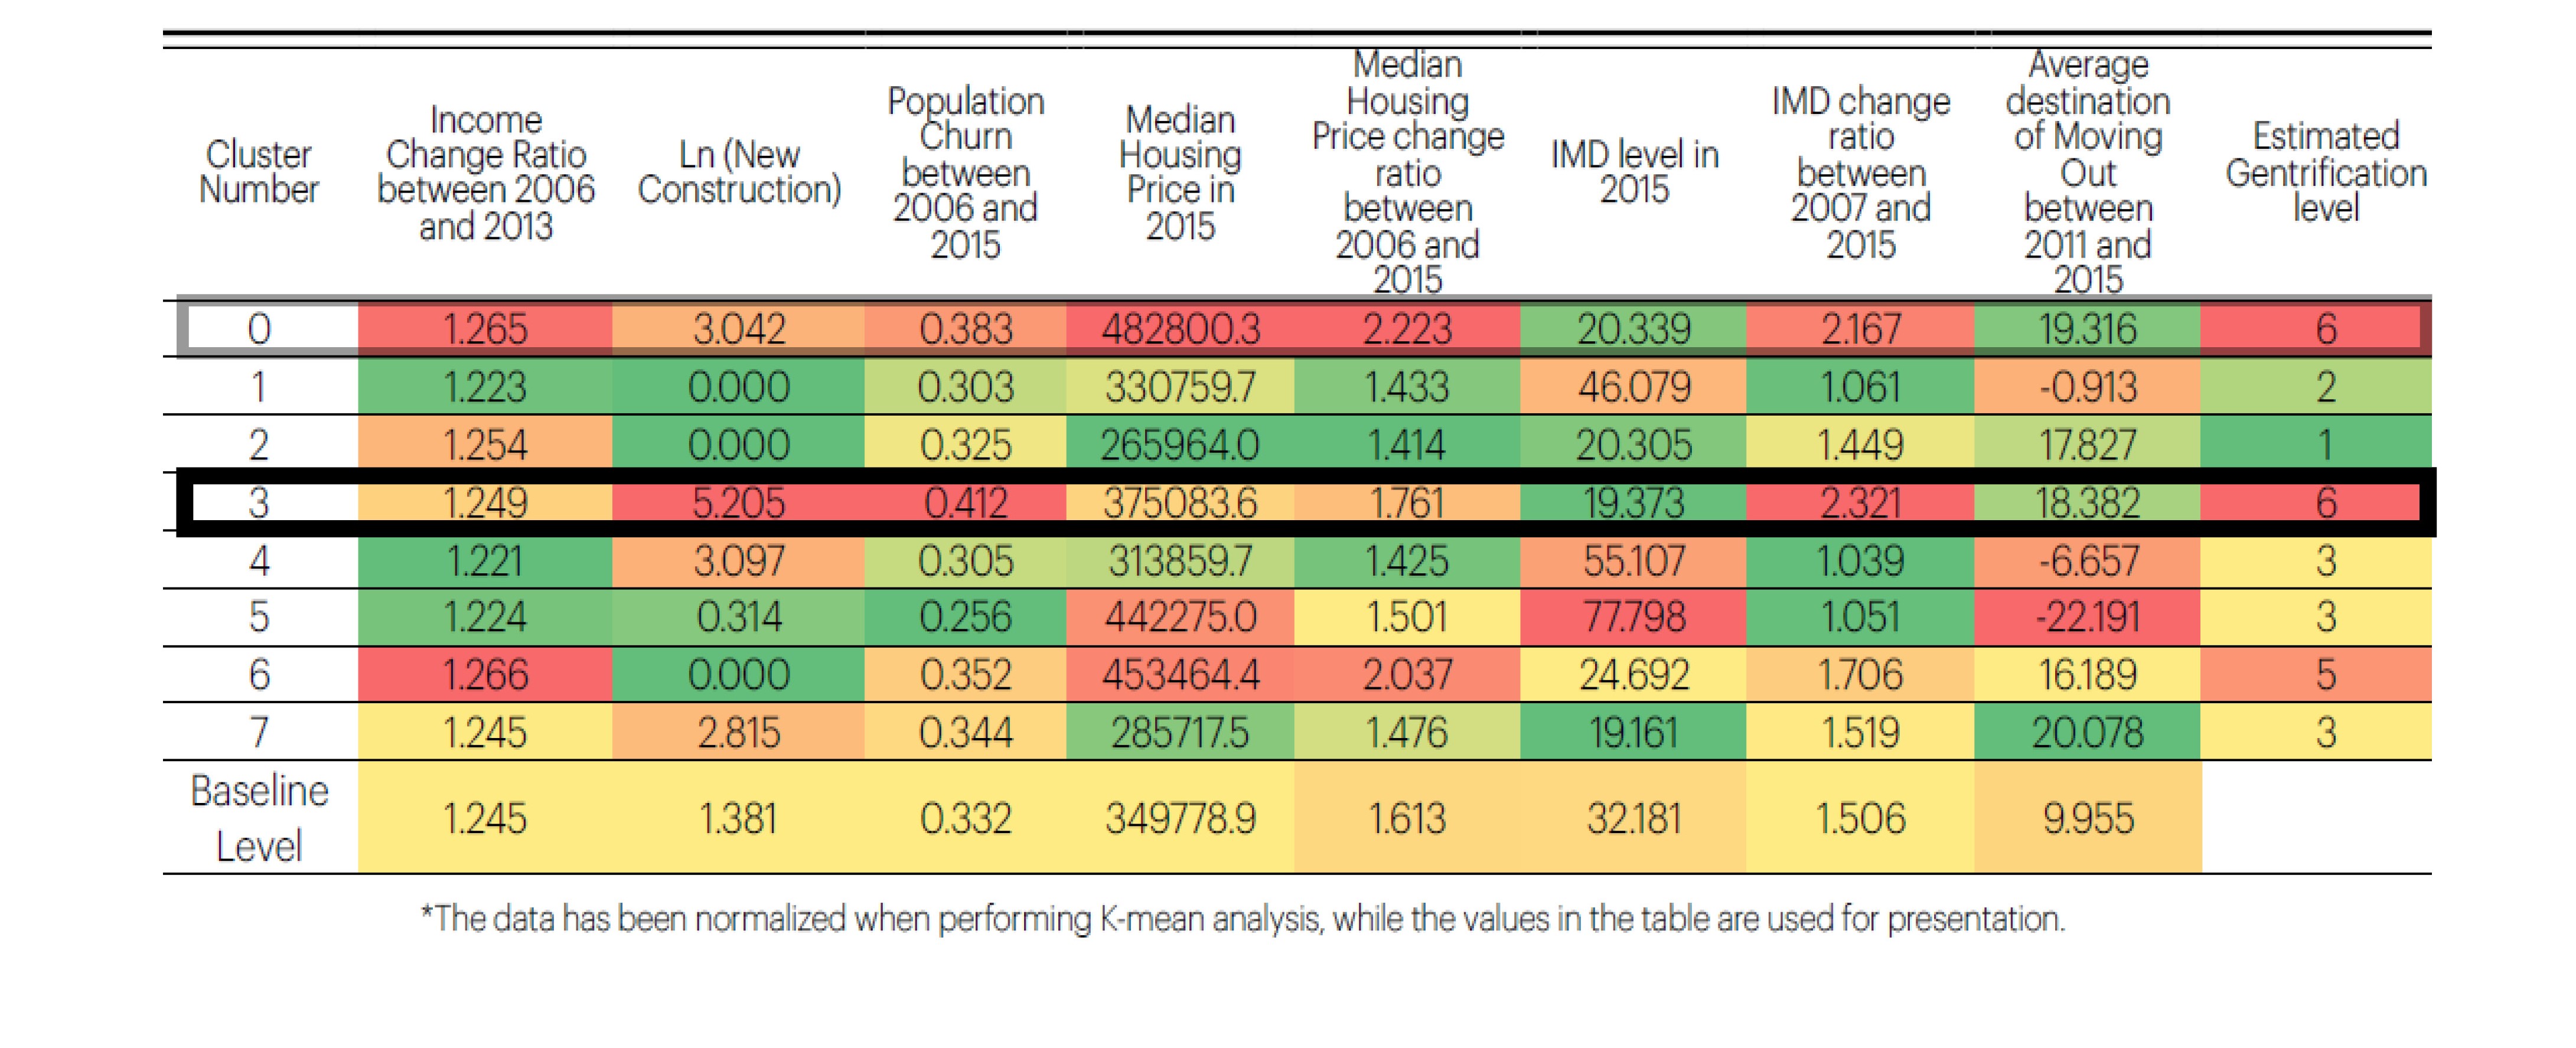The height and width of the screenshot is (1048, 2576).
Task: Select the housing price change cell 2.223
Action: (x=1407, y=329)
